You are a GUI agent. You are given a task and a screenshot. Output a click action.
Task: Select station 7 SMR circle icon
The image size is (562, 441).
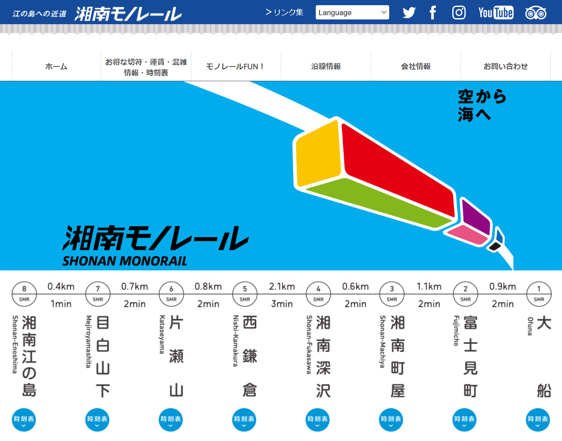click(98, 294)
